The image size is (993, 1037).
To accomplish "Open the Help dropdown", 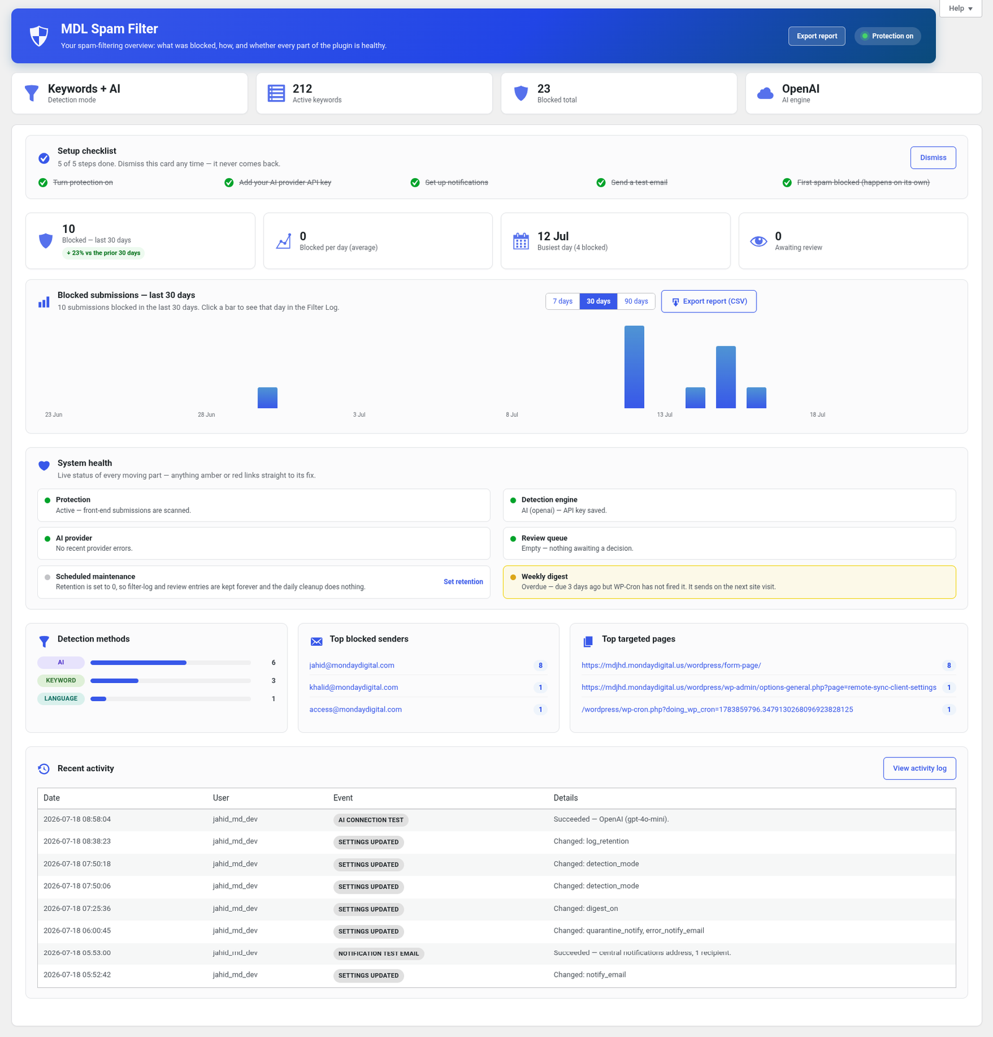I will [x=960, y=9].
